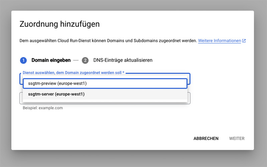267x167 pixels.
Task: Open the Weitere Informationen link
Action: (x=219, y=41)
